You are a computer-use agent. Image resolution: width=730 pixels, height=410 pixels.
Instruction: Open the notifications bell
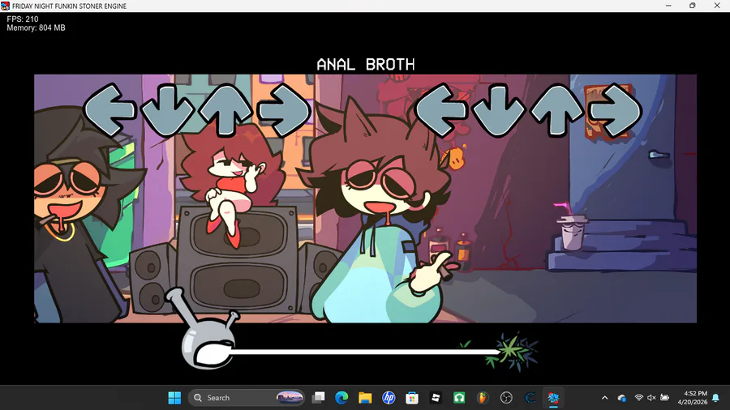716,398
